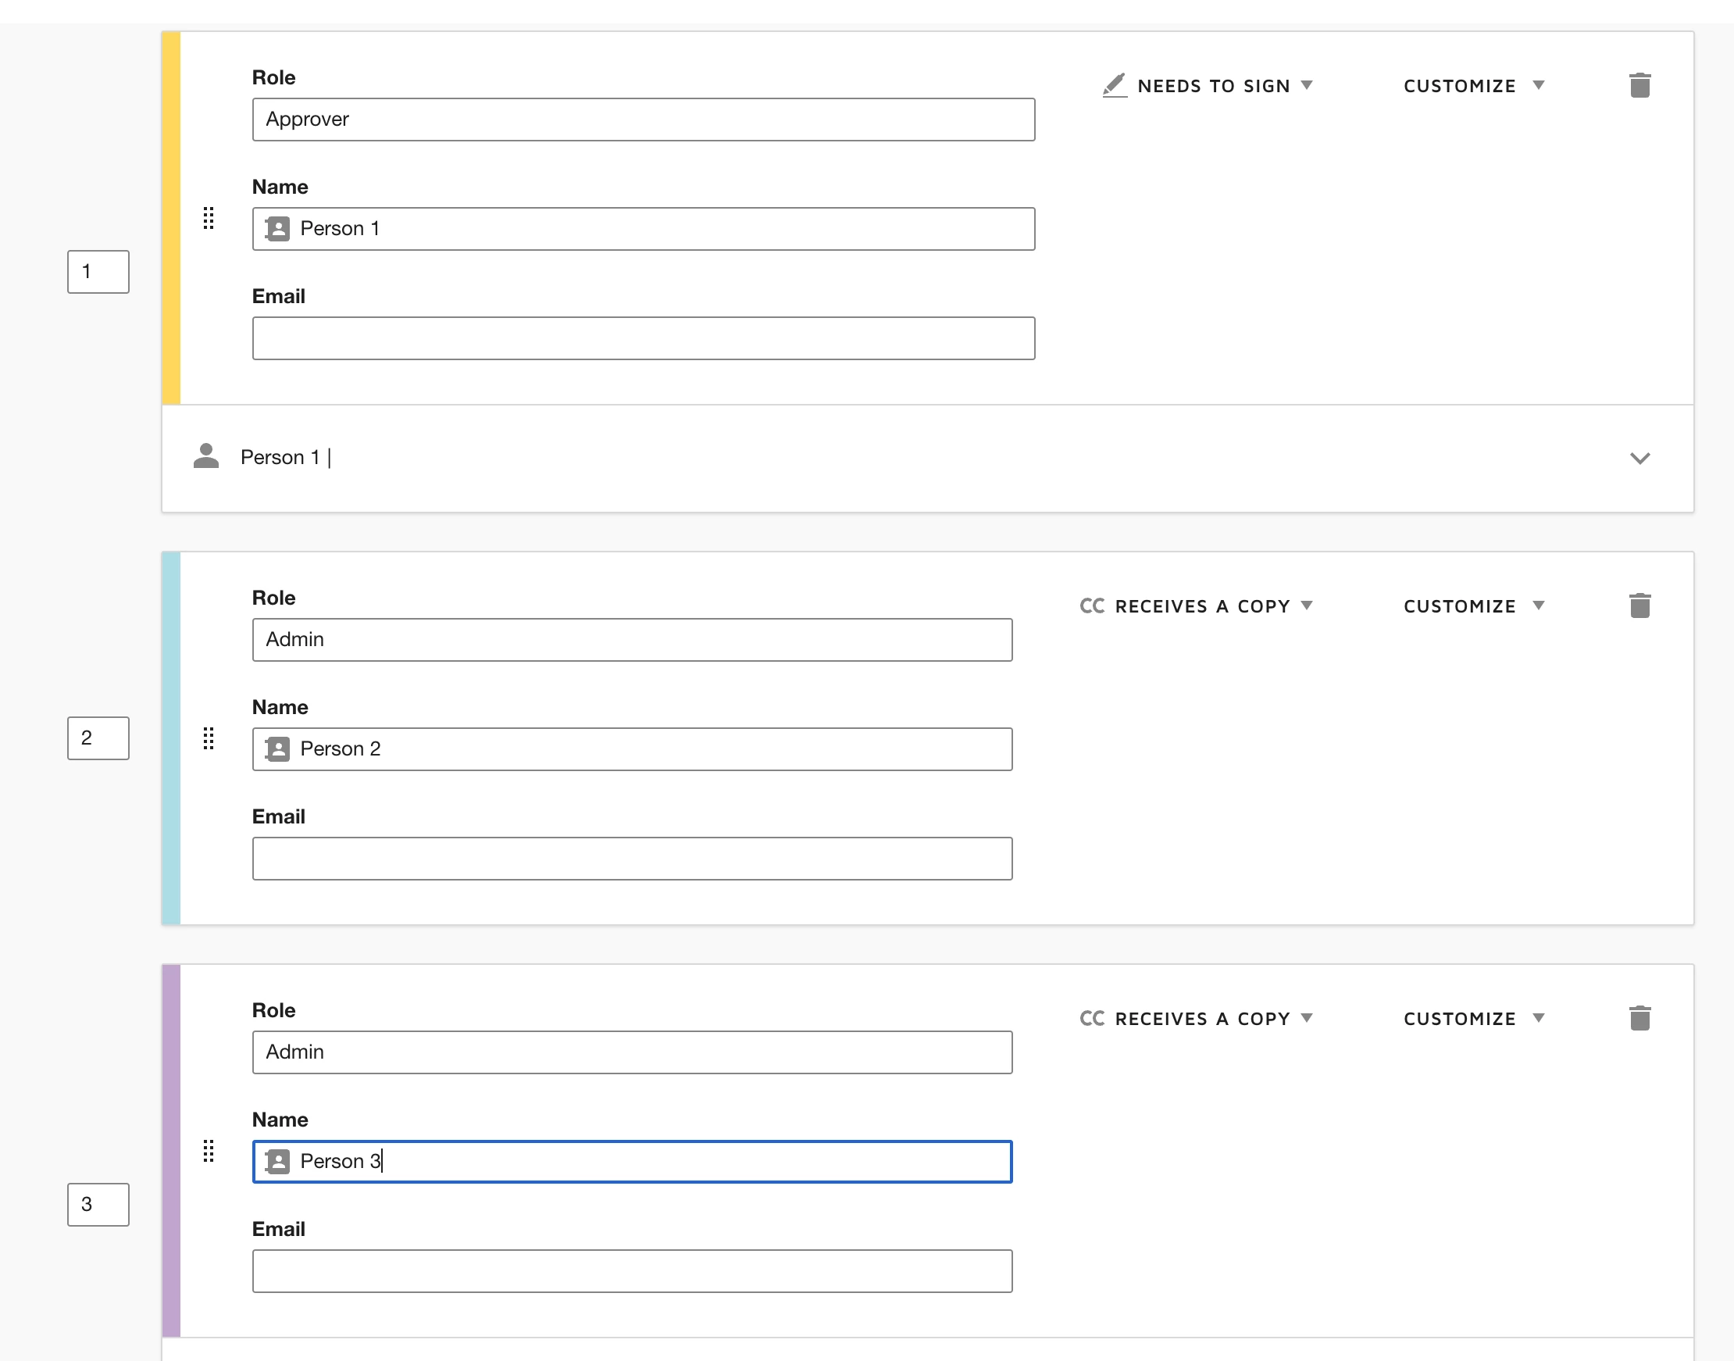Click trash icon for Person 3 recipient
This screenshot has width=1734, height=1361.
pos(1639,1017)
